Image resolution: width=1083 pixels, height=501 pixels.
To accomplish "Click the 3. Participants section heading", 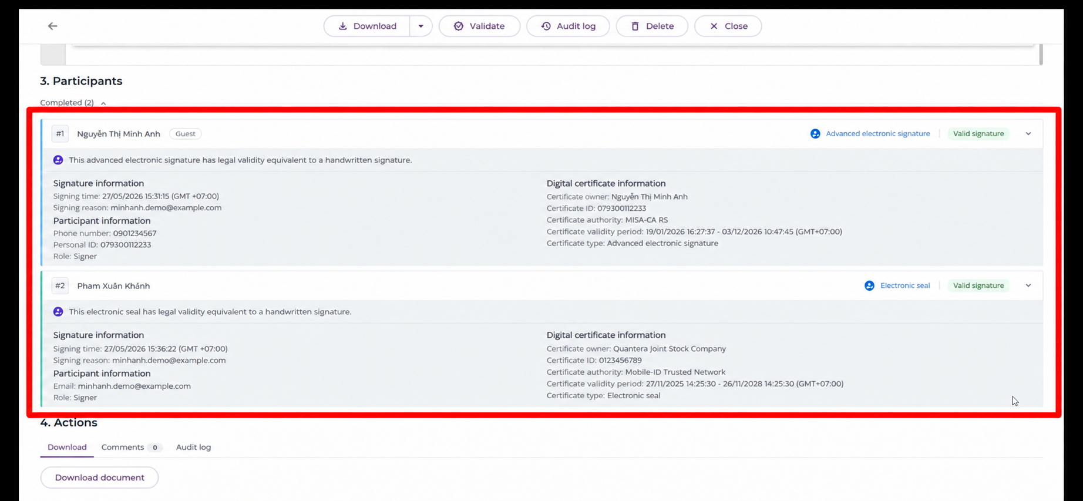I will coord(81,81).
